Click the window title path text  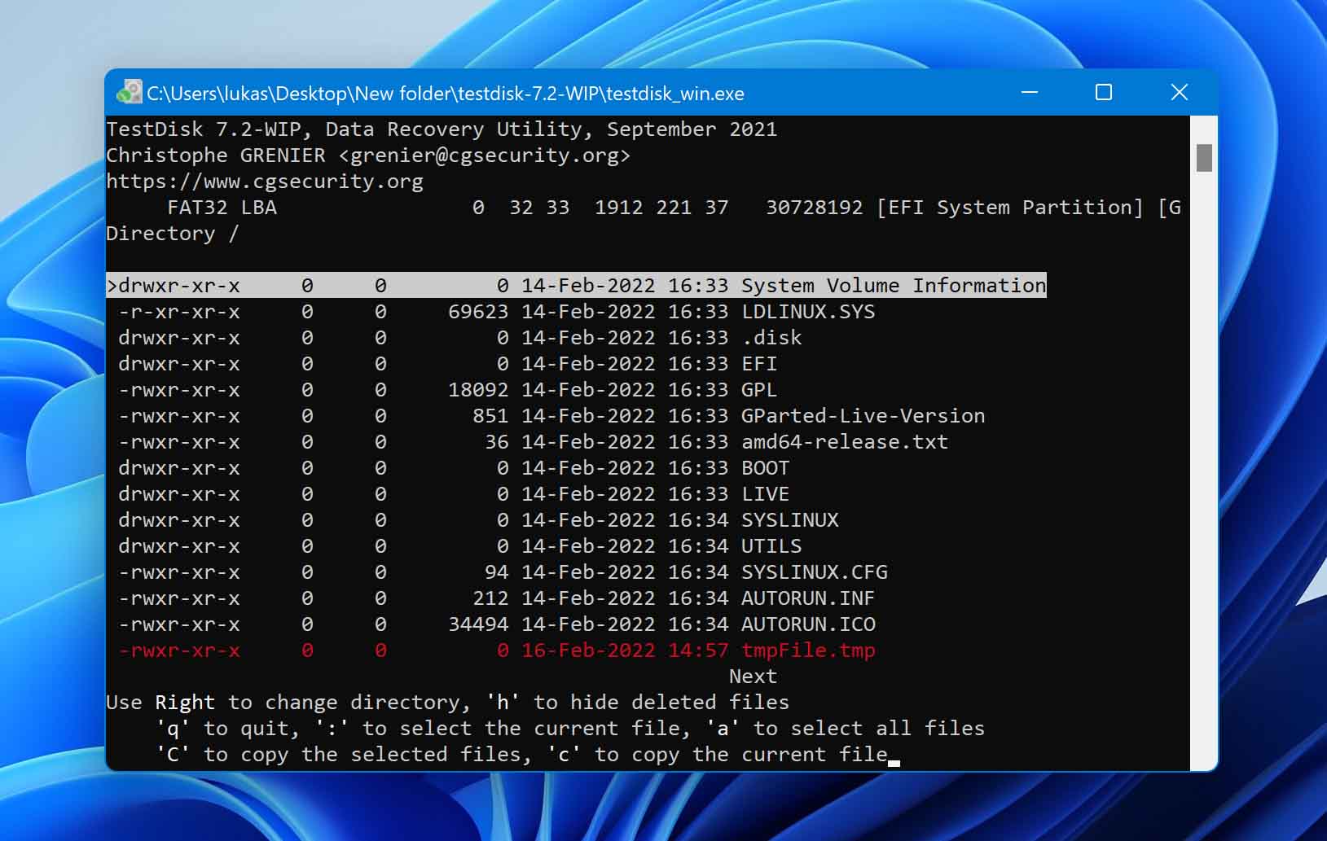click(446, 93)
